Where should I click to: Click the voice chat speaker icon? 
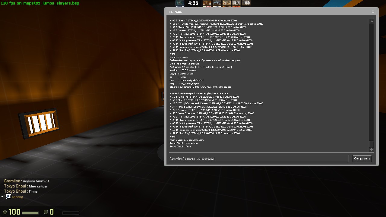[3, 197]
